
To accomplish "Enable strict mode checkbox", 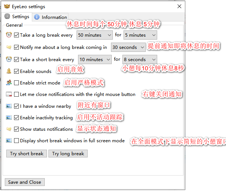I will (16, 83).
